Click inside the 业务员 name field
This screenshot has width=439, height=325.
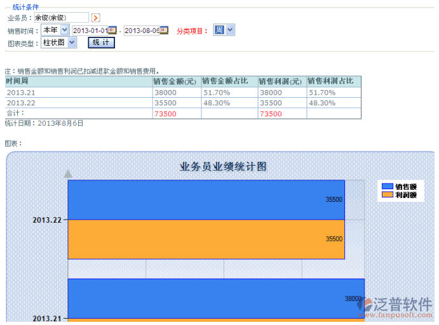click(61, 18)
